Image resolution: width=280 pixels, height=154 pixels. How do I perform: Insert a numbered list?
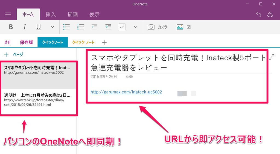click(x=80, y=27)
